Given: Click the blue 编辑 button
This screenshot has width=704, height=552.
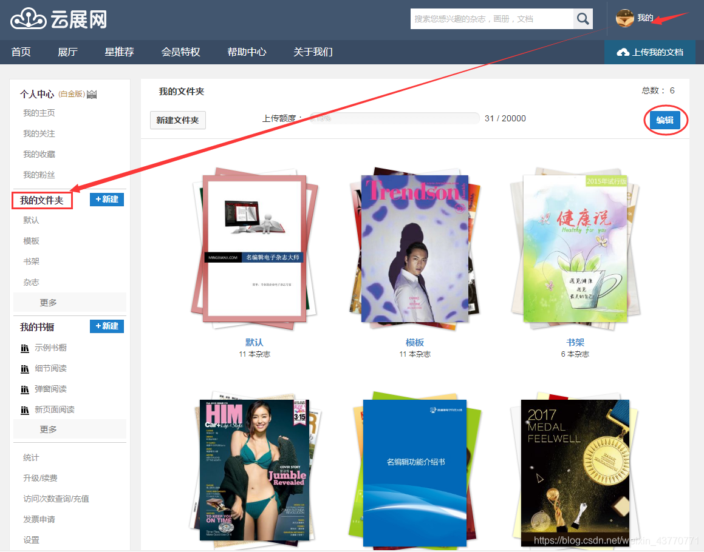Looking at the screenshot, I should (x=665, y=120).
